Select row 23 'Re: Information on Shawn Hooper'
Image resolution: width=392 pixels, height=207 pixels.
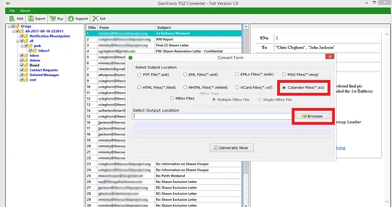(x=164, y=164)
